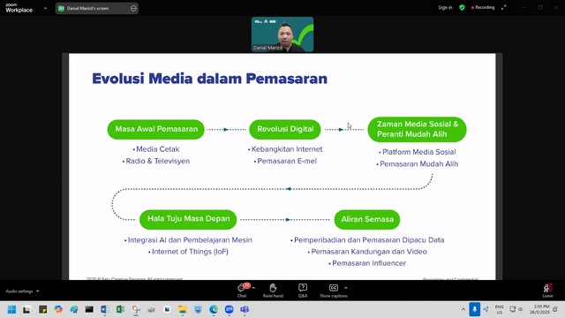Expand the captions options arrow
Viewport: 565px width, 318px height.
point(346,288)
